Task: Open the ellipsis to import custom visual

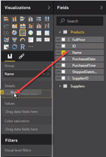Action: [31, 46]
